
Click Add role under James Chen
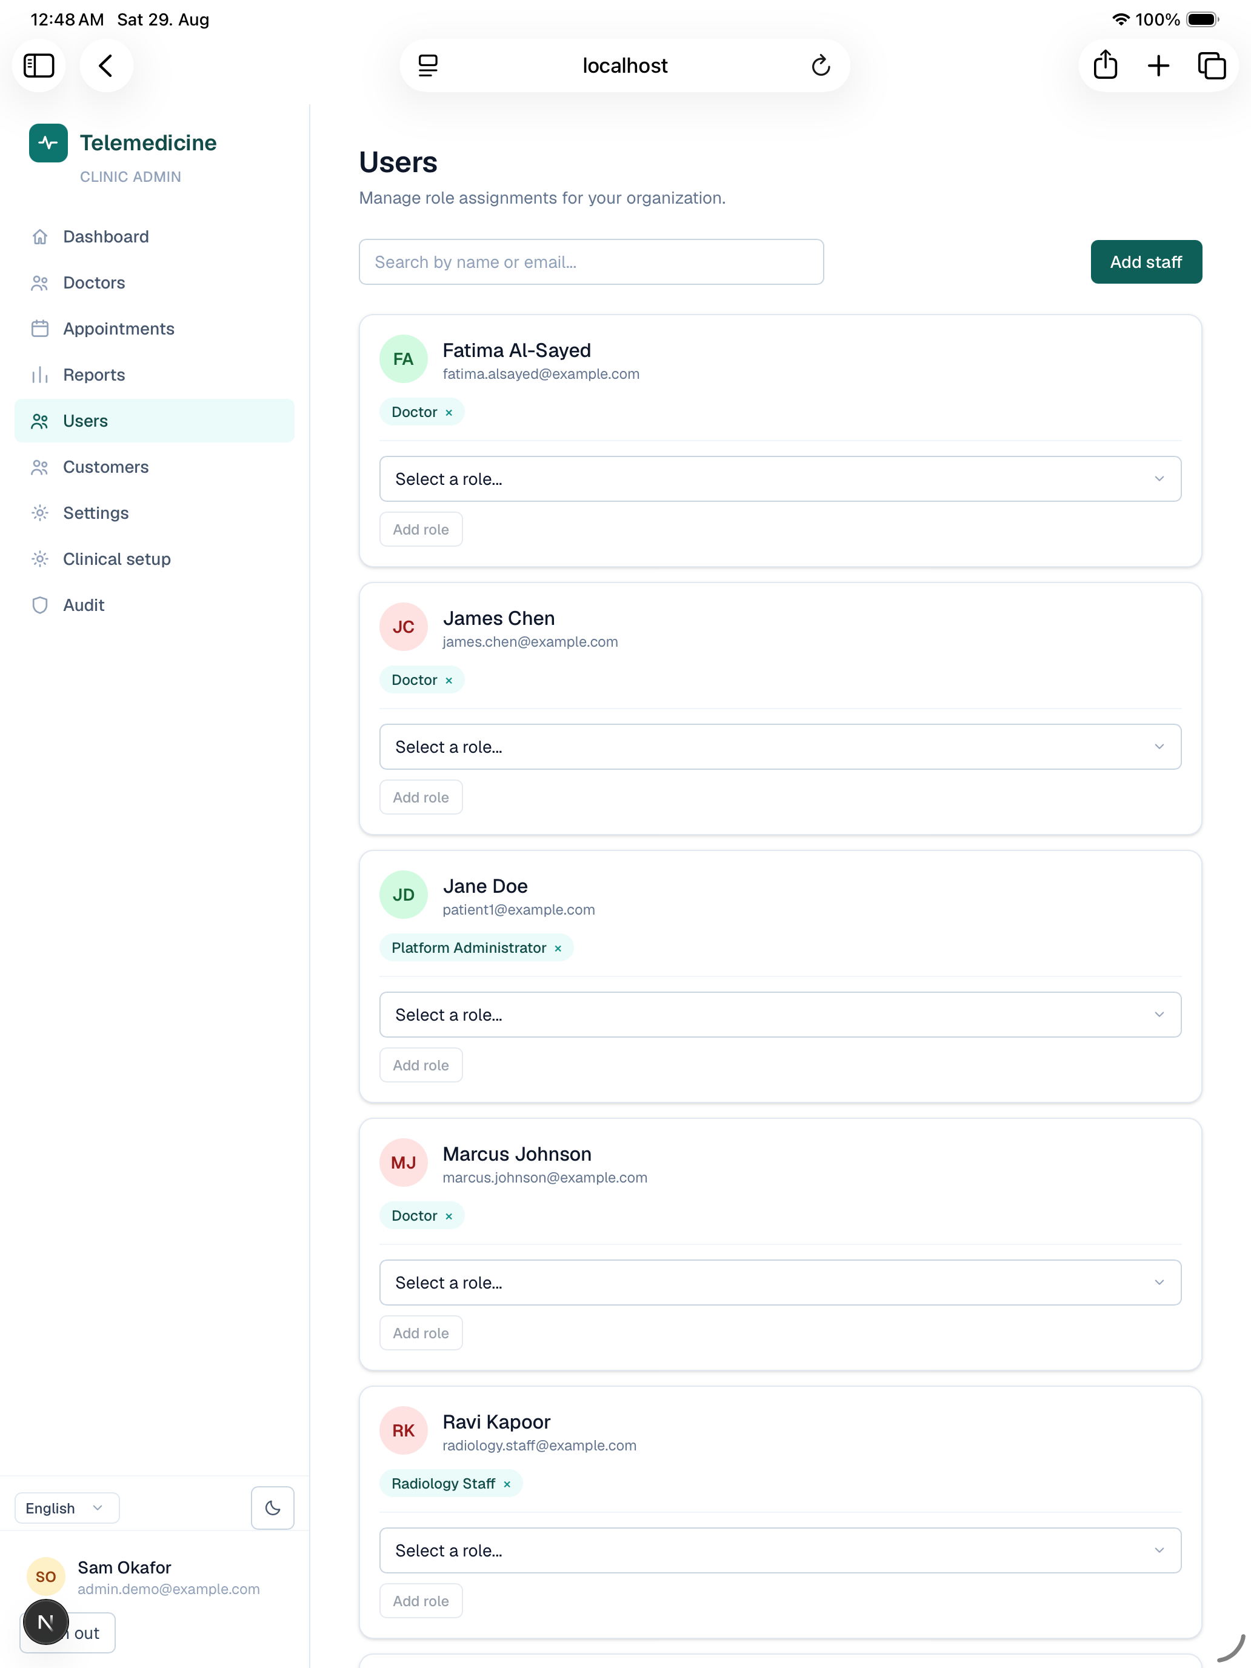(421, 797)
